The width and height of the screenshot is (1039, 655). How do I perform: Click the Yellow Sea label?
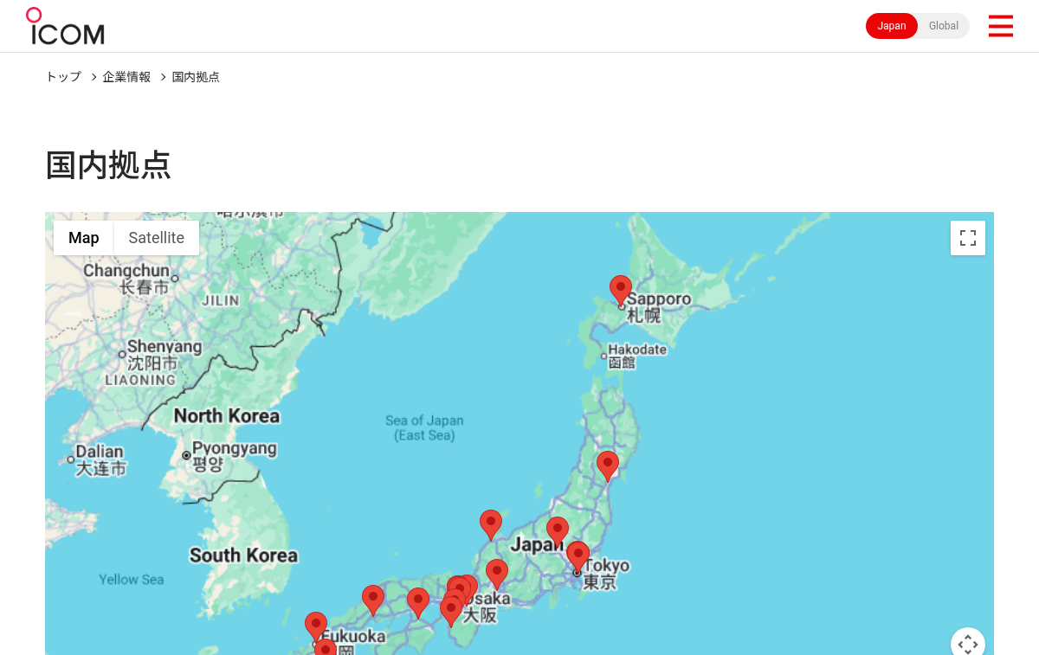coord(132,580)
